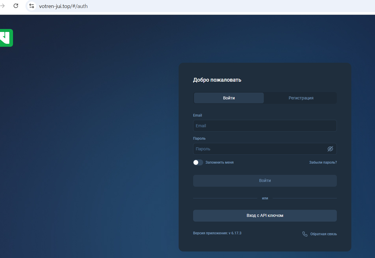Open the Обратная связь link
The image size is (375, 258).
(x=323, y=234)
